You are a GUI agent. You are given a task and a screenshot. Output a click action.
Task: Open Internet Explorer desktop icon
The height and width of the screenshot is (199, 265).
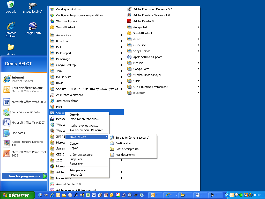[x=11, y=30]
